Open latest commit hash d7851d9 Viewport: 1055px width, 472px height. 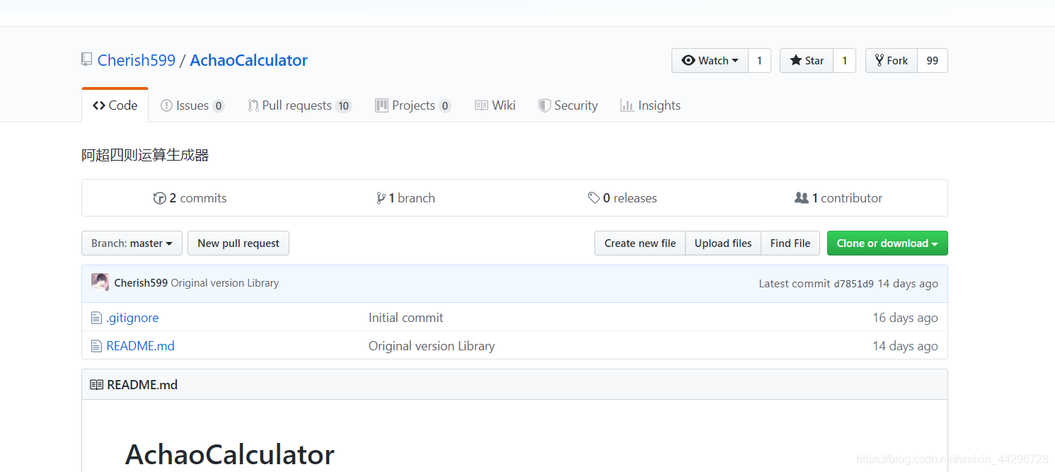tap(853, 284)
